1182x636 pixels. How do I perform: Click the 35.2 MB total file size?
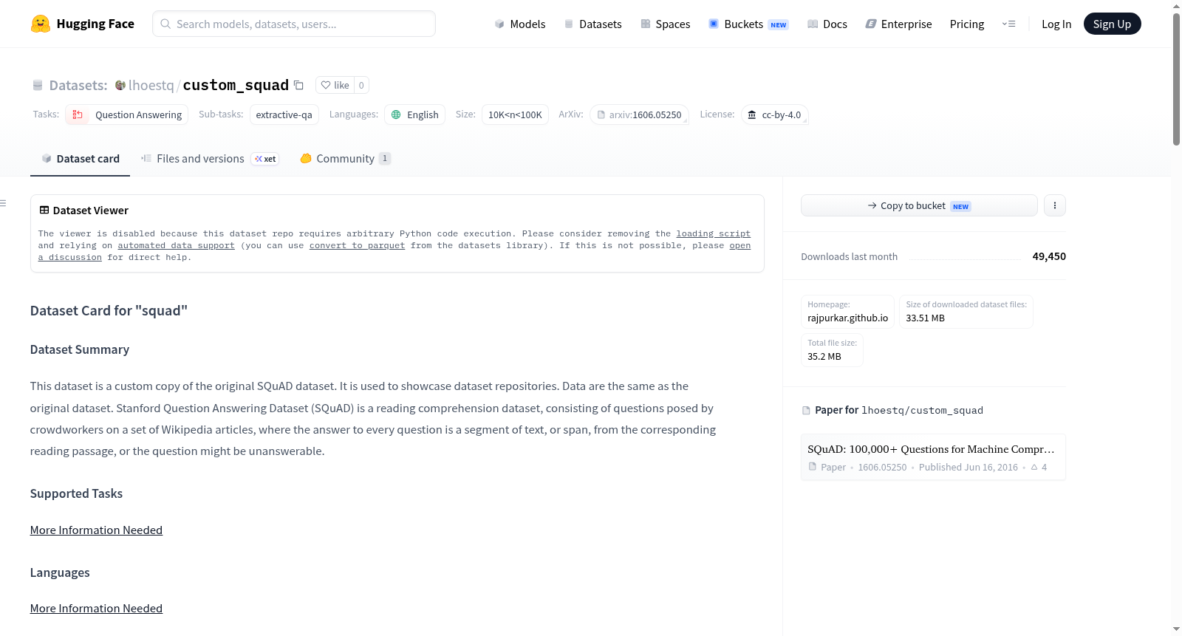coord(824,356)
